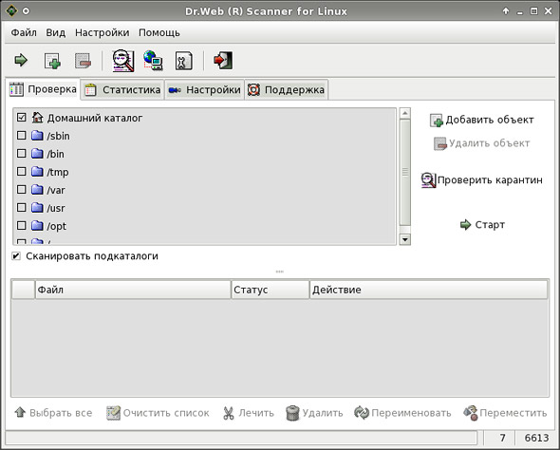This screenshot has height=450, width=560.
Task: Check the /tmp checkbox
Action: pos(22,172)
